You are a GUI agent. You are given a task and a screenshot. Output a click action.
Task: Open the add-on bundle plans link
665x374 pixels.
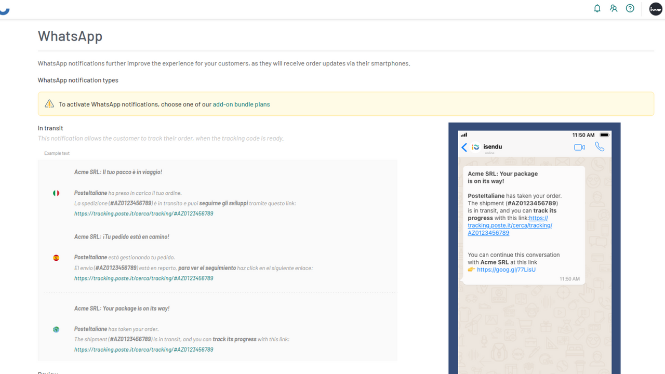pyautogui.click(x=241, y=104)
